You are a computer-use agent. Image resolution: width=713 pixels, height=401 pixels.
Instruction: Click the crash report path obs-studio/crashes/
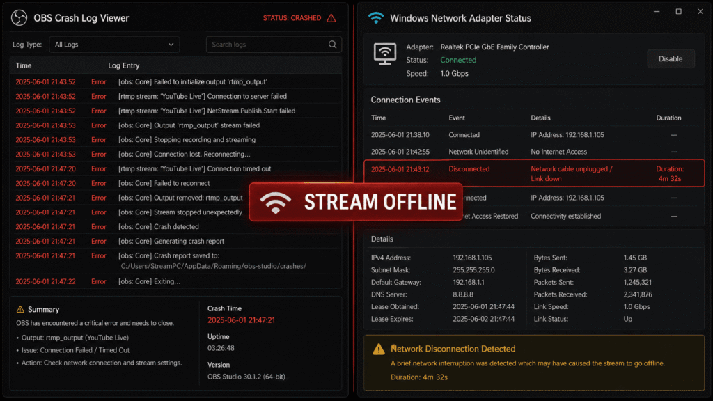tap(213, 266)
